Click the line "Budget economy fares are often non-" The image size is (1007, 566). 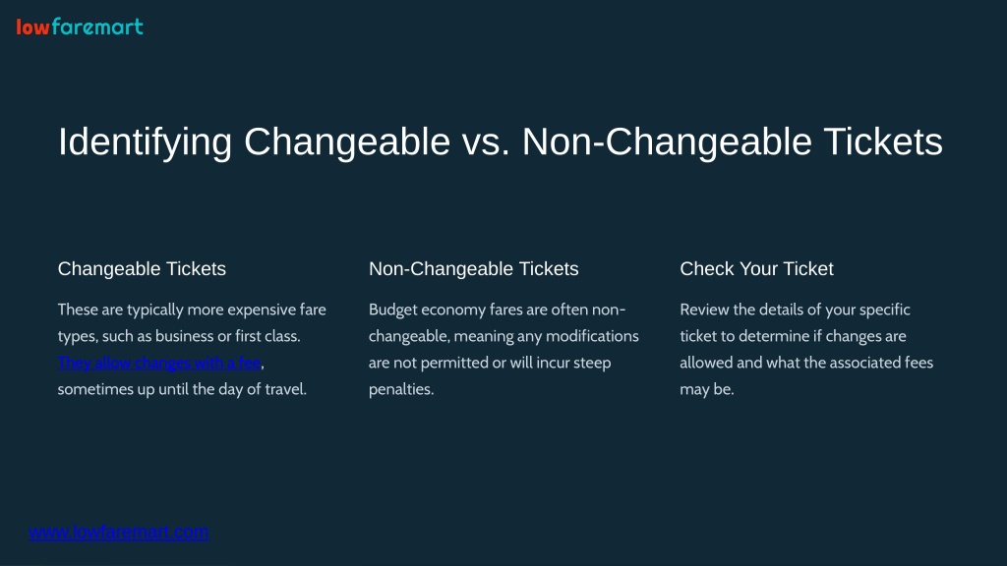(497, 310)
